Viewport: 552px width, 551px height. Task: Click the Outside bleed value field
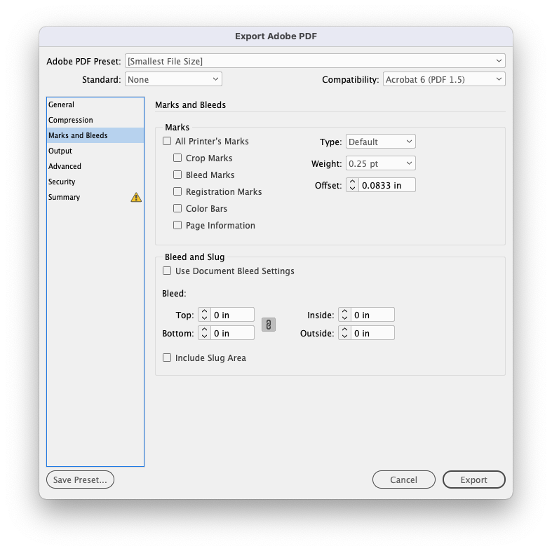click(x=372, y=333)
